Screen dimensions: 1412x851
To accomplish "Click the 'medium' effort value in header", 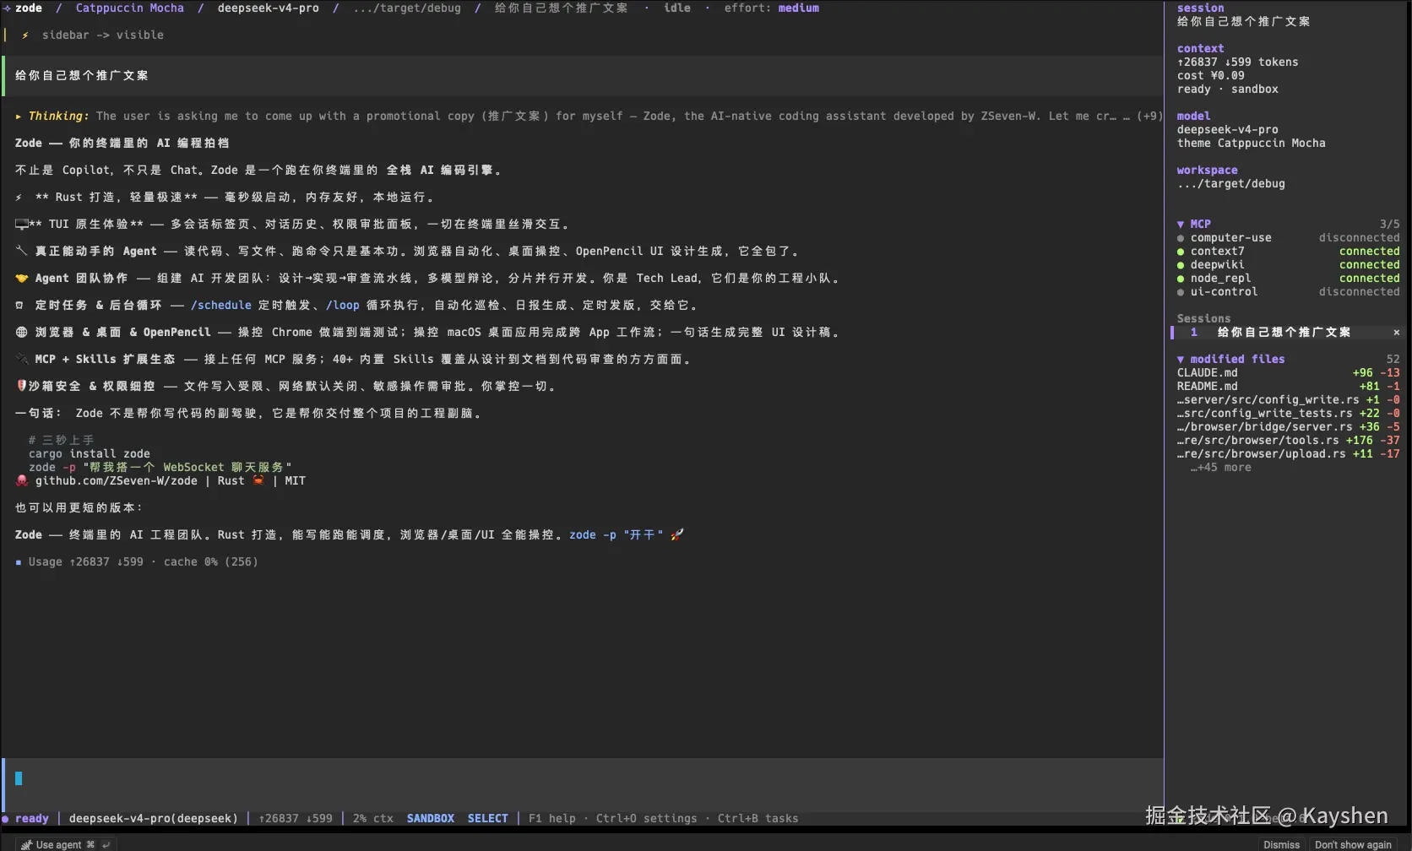I will coord(799,8).
